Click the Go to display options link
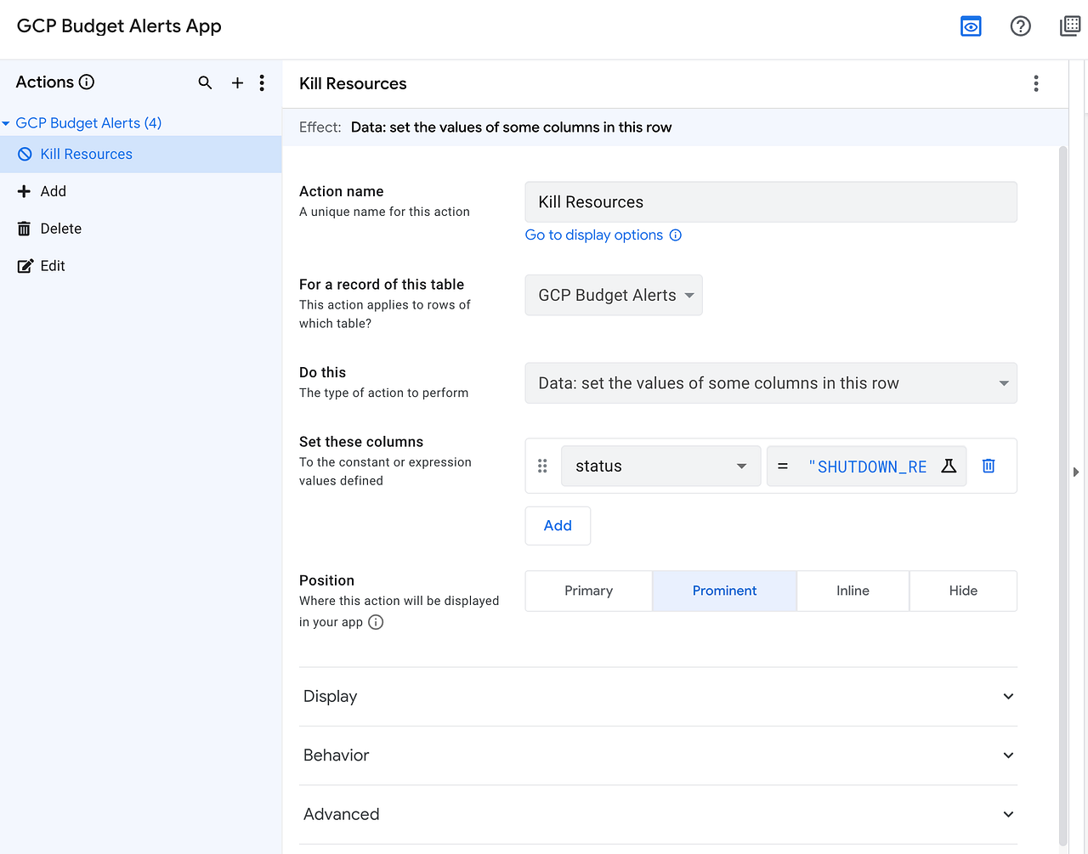This screenshot has height=854, width=1088. 594,235
